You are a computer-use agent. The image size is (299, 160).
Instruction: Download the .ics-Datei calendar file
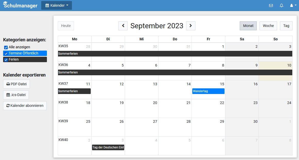click(x=16, y=95)
